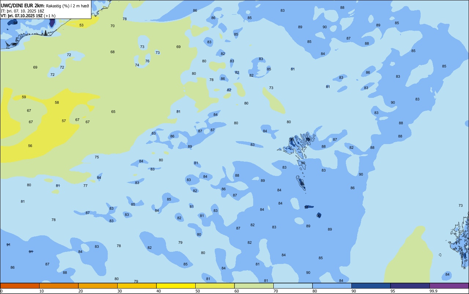Click the legend tick label 95
This screenshot has height=294, width=469.
tap(392, 291)
